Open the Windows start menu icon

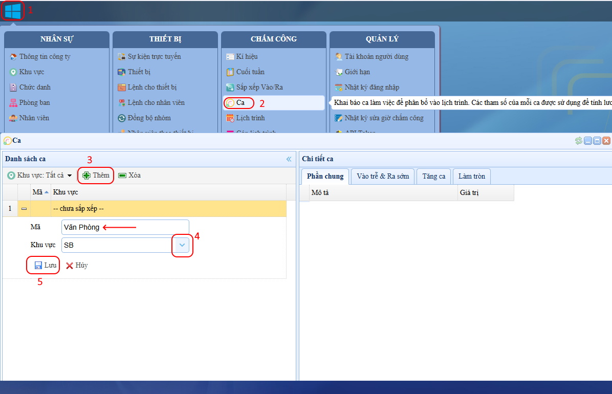pyautogui.click(x=13, y=11)
